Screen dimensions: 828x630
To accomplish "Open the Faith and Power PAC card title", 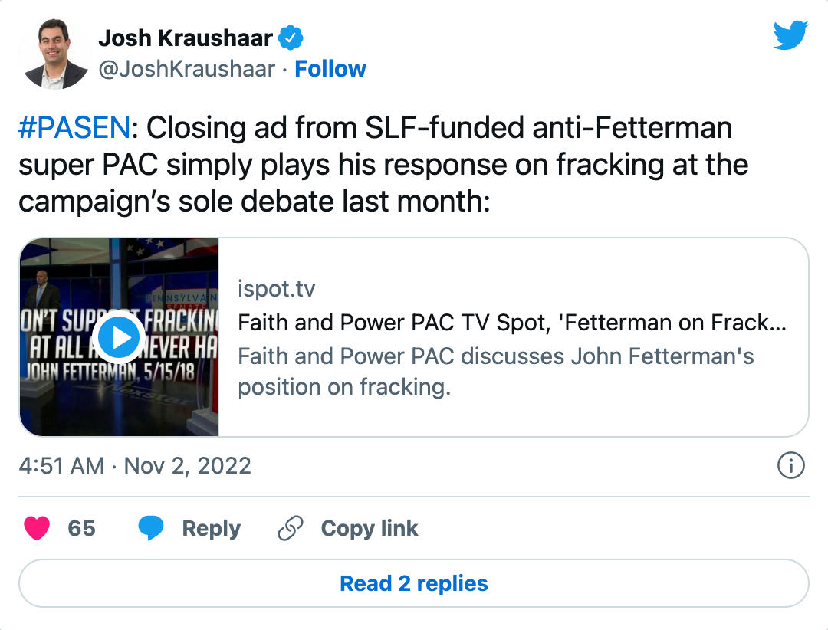I will point(512,323).
